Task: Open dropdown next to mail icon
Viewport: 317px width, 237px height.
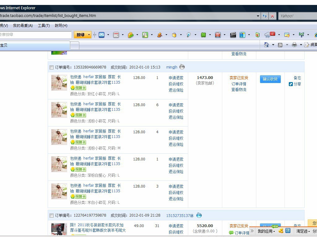Action: (x=108, y=35)
